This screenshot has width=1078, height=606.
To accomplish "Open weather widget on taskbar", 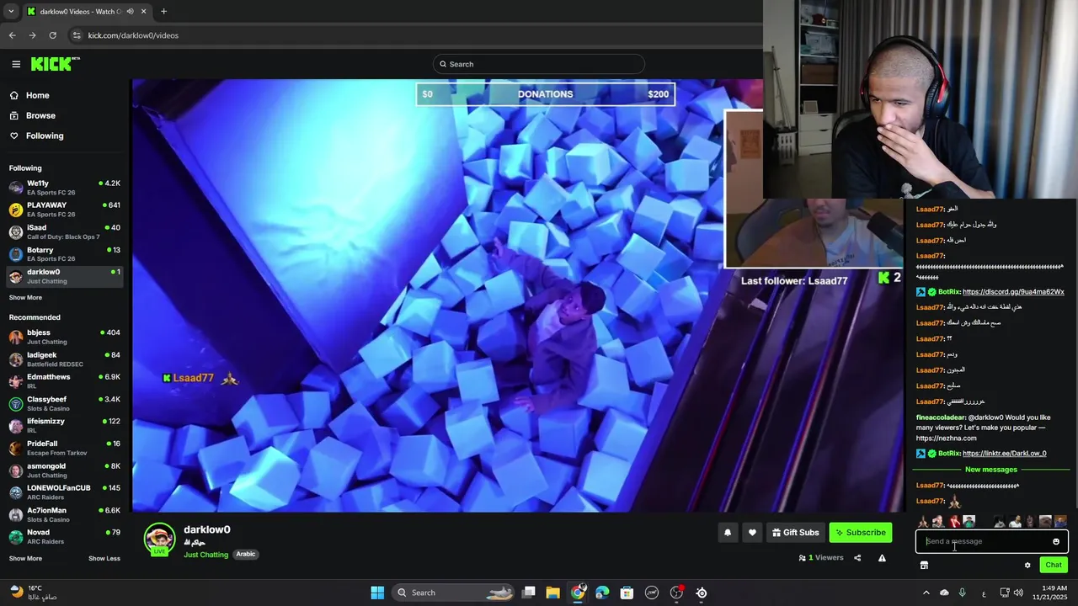I will pyautogui.click(x=34, y=593).
